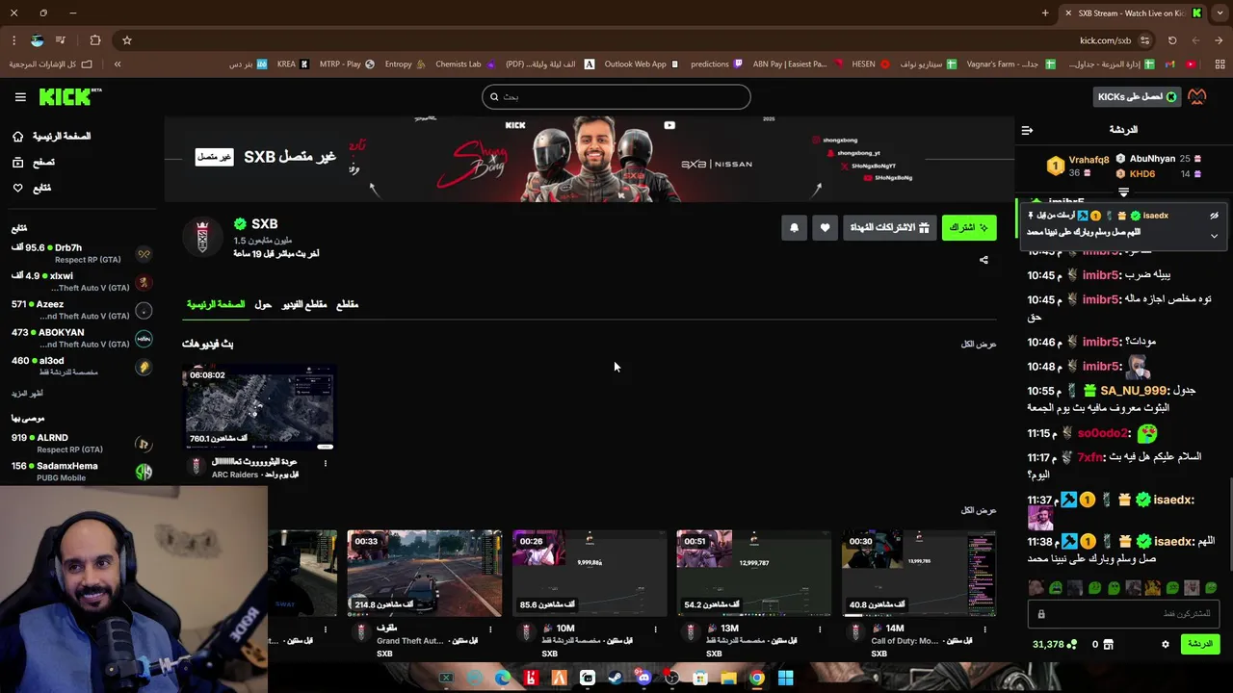Click the green Chat send button
The height and width of the screenshot is (693, 1233).
click(x=1199, y=645)
